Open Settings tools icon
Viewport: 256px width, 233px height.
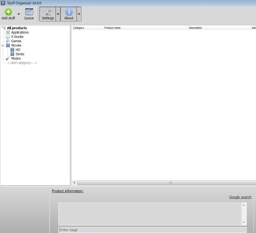click(48, 12)
